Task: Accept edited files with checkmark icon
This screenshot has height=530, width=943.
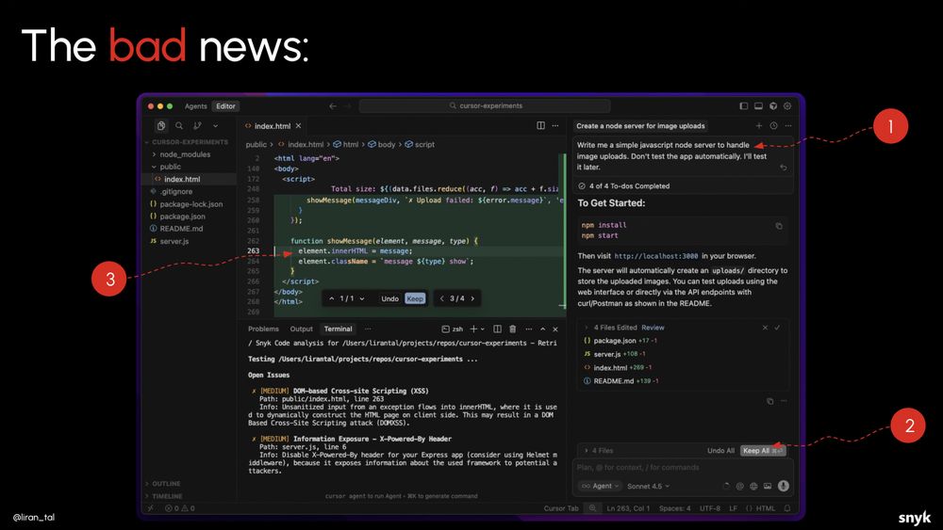Action: [777, 328]
